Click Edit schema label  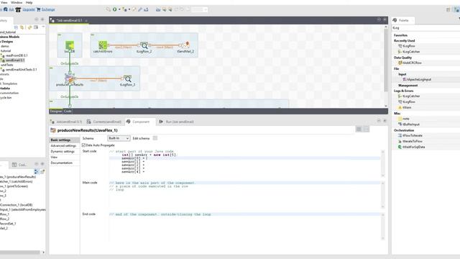[141, 138]
